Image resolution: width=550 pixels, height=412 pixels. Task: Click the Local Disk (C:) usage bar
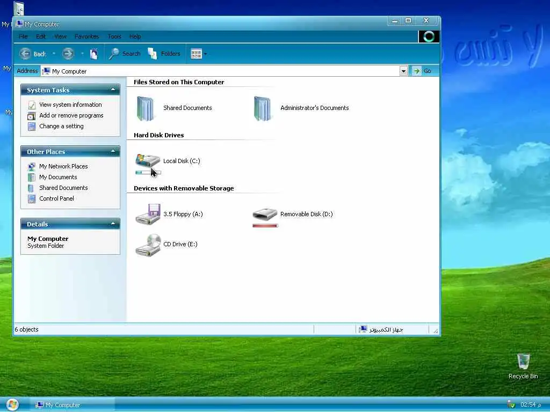click(x=148, y=172)
